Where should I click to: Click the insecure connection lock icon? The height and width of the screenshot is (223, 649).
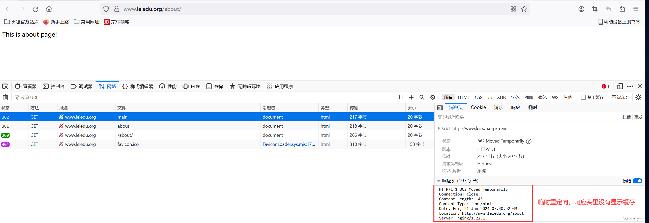116,9
